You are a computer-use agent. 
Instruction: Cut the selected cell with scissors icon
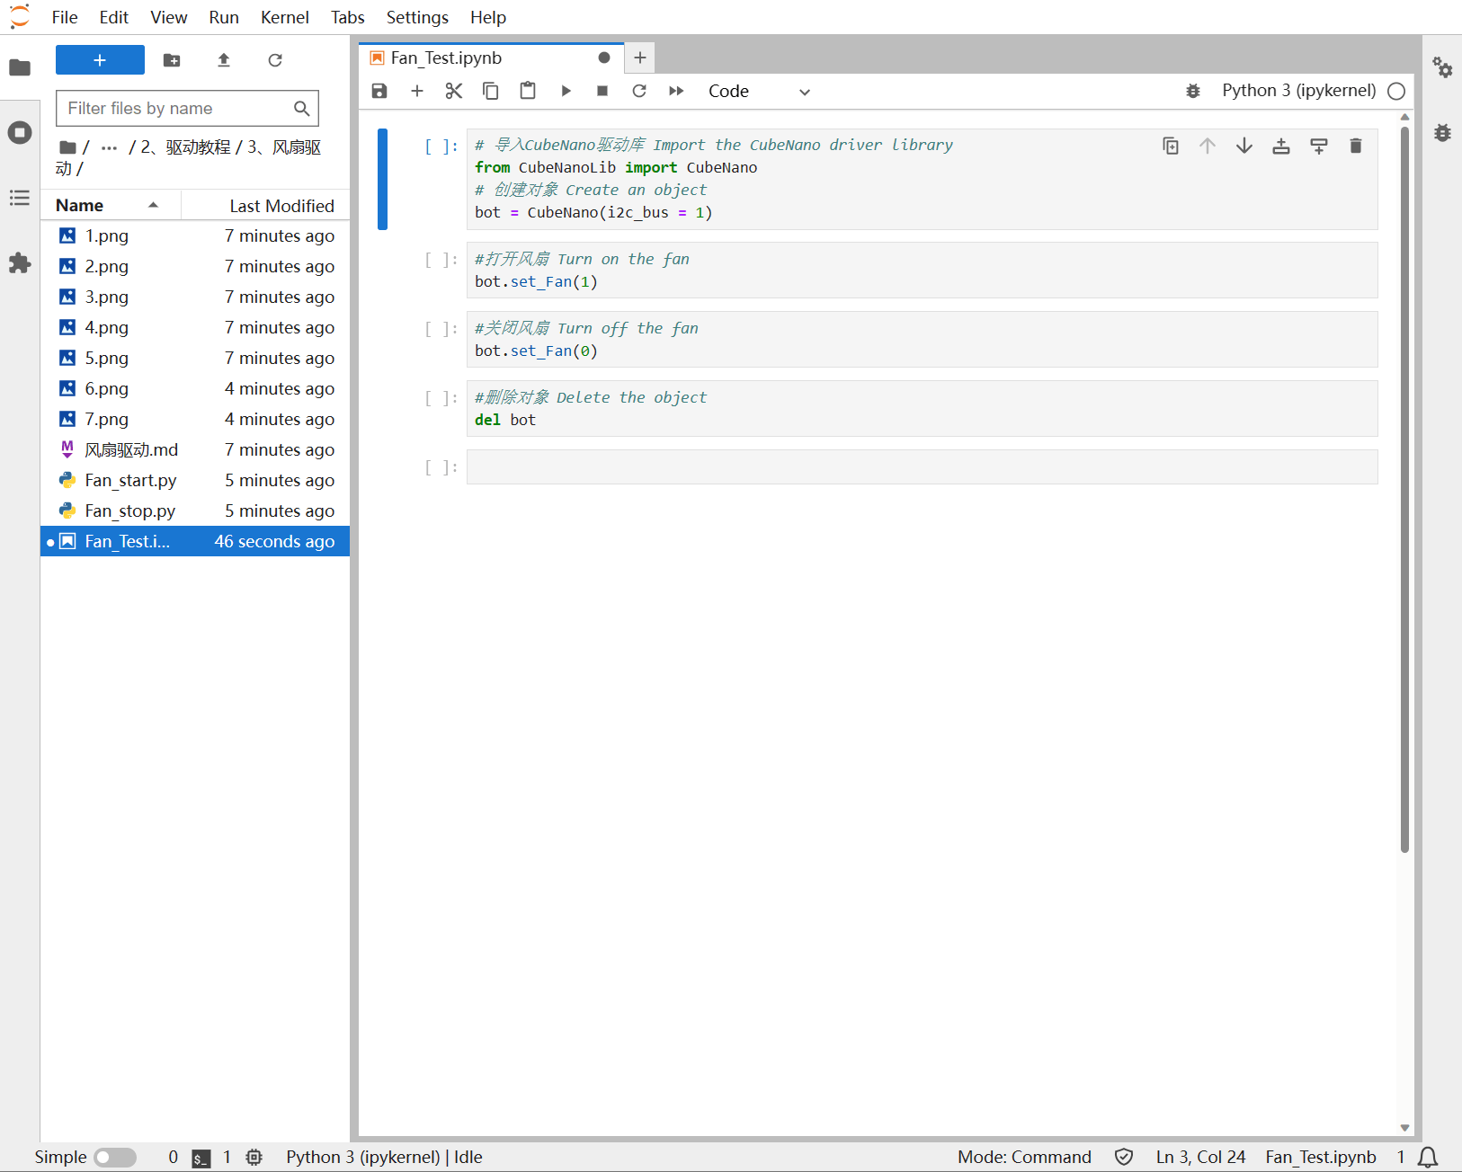454,91
